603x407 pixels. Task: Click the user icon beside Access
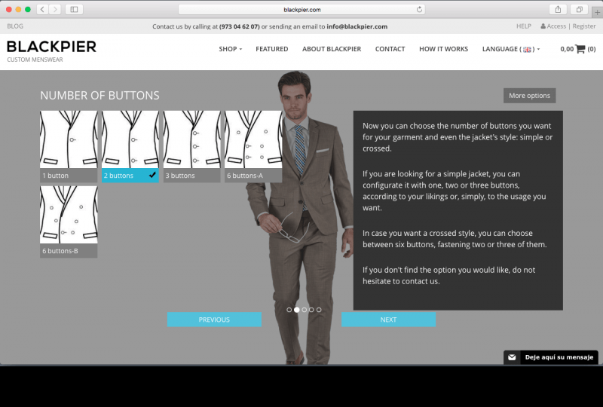[543, 26]
